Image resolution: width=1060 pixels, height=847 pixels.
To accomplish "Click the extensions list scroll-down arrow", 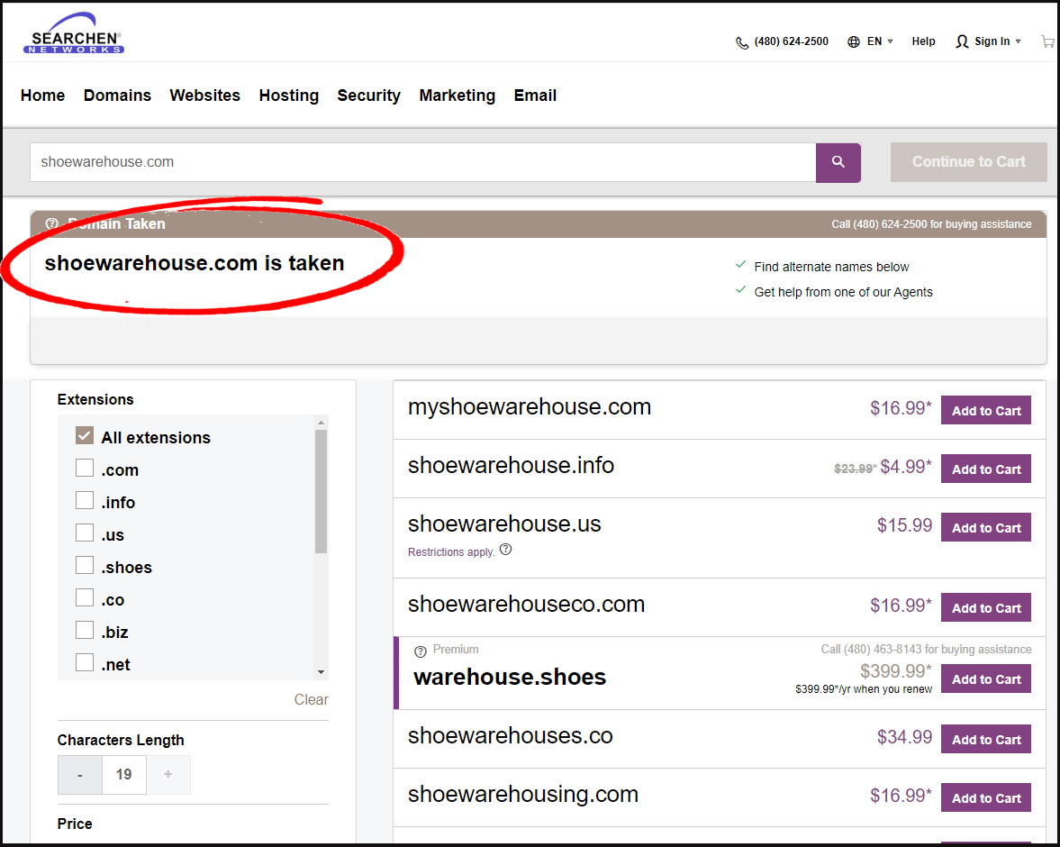I will click(x=322, y=672).
